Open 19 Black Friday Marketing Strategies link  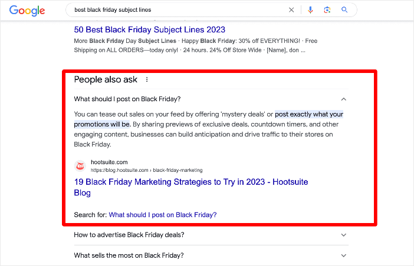(191, 187)
